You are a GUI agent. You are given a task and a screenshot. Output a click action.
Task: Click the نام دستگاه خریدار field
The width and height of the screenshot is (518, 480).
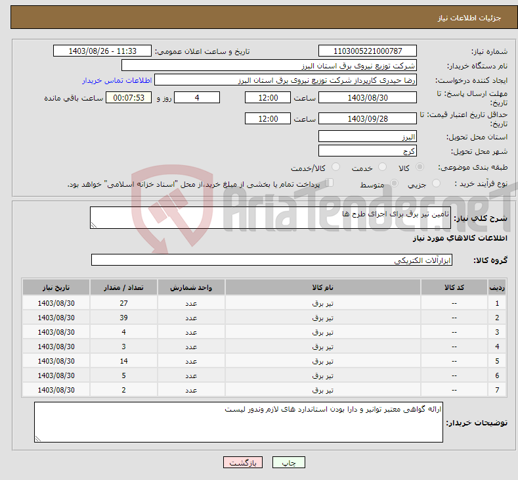pyautogui.click(x=269, y=66)
